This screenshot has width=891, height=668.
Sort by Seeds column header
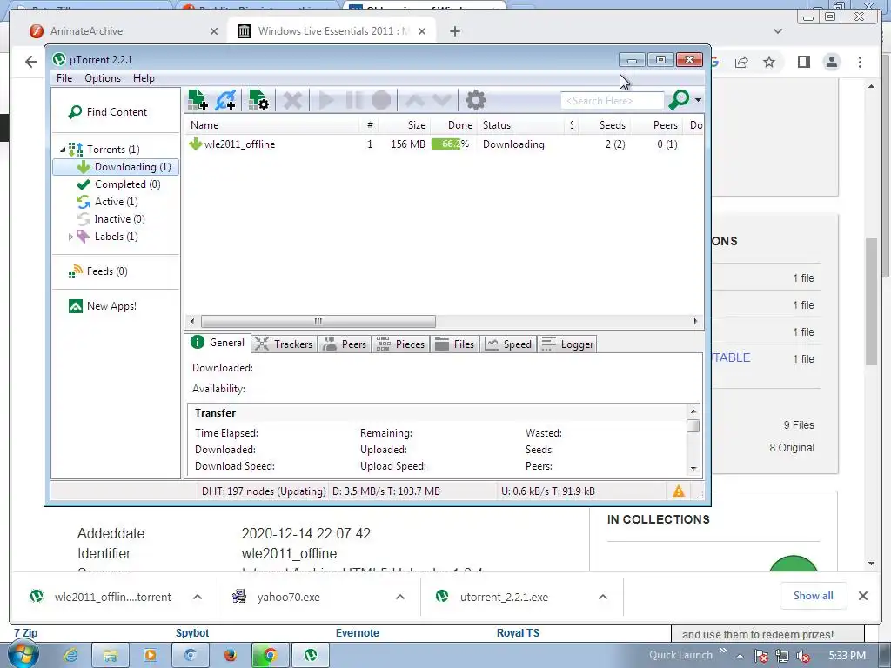click(605, 125)
